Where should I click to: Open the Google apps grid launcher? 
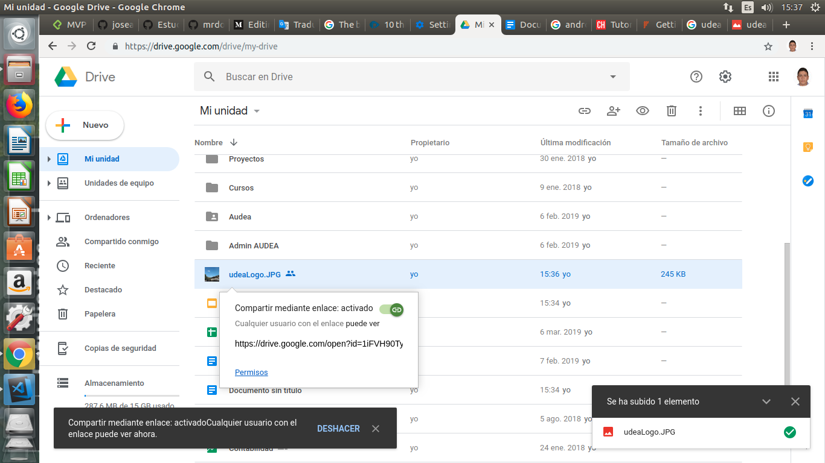pyautogui.click(x=773, y=77)
